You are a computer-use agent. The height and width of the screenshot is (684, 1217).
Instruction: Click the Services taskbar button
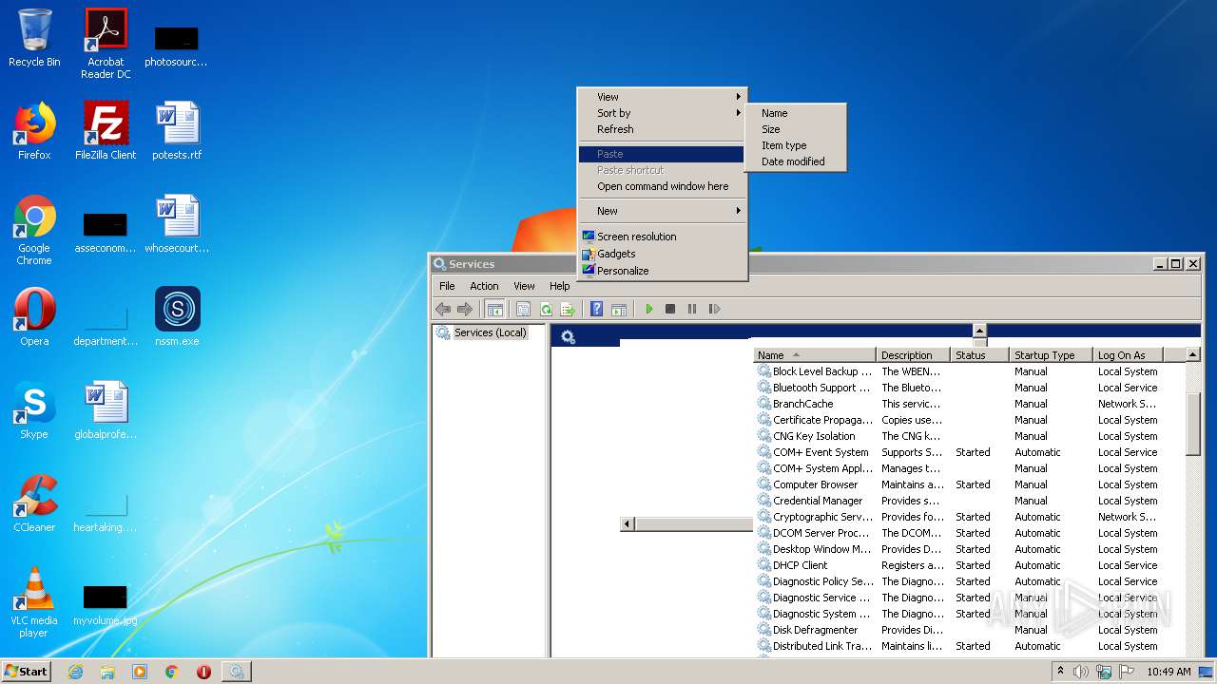[x=236, y=672]
